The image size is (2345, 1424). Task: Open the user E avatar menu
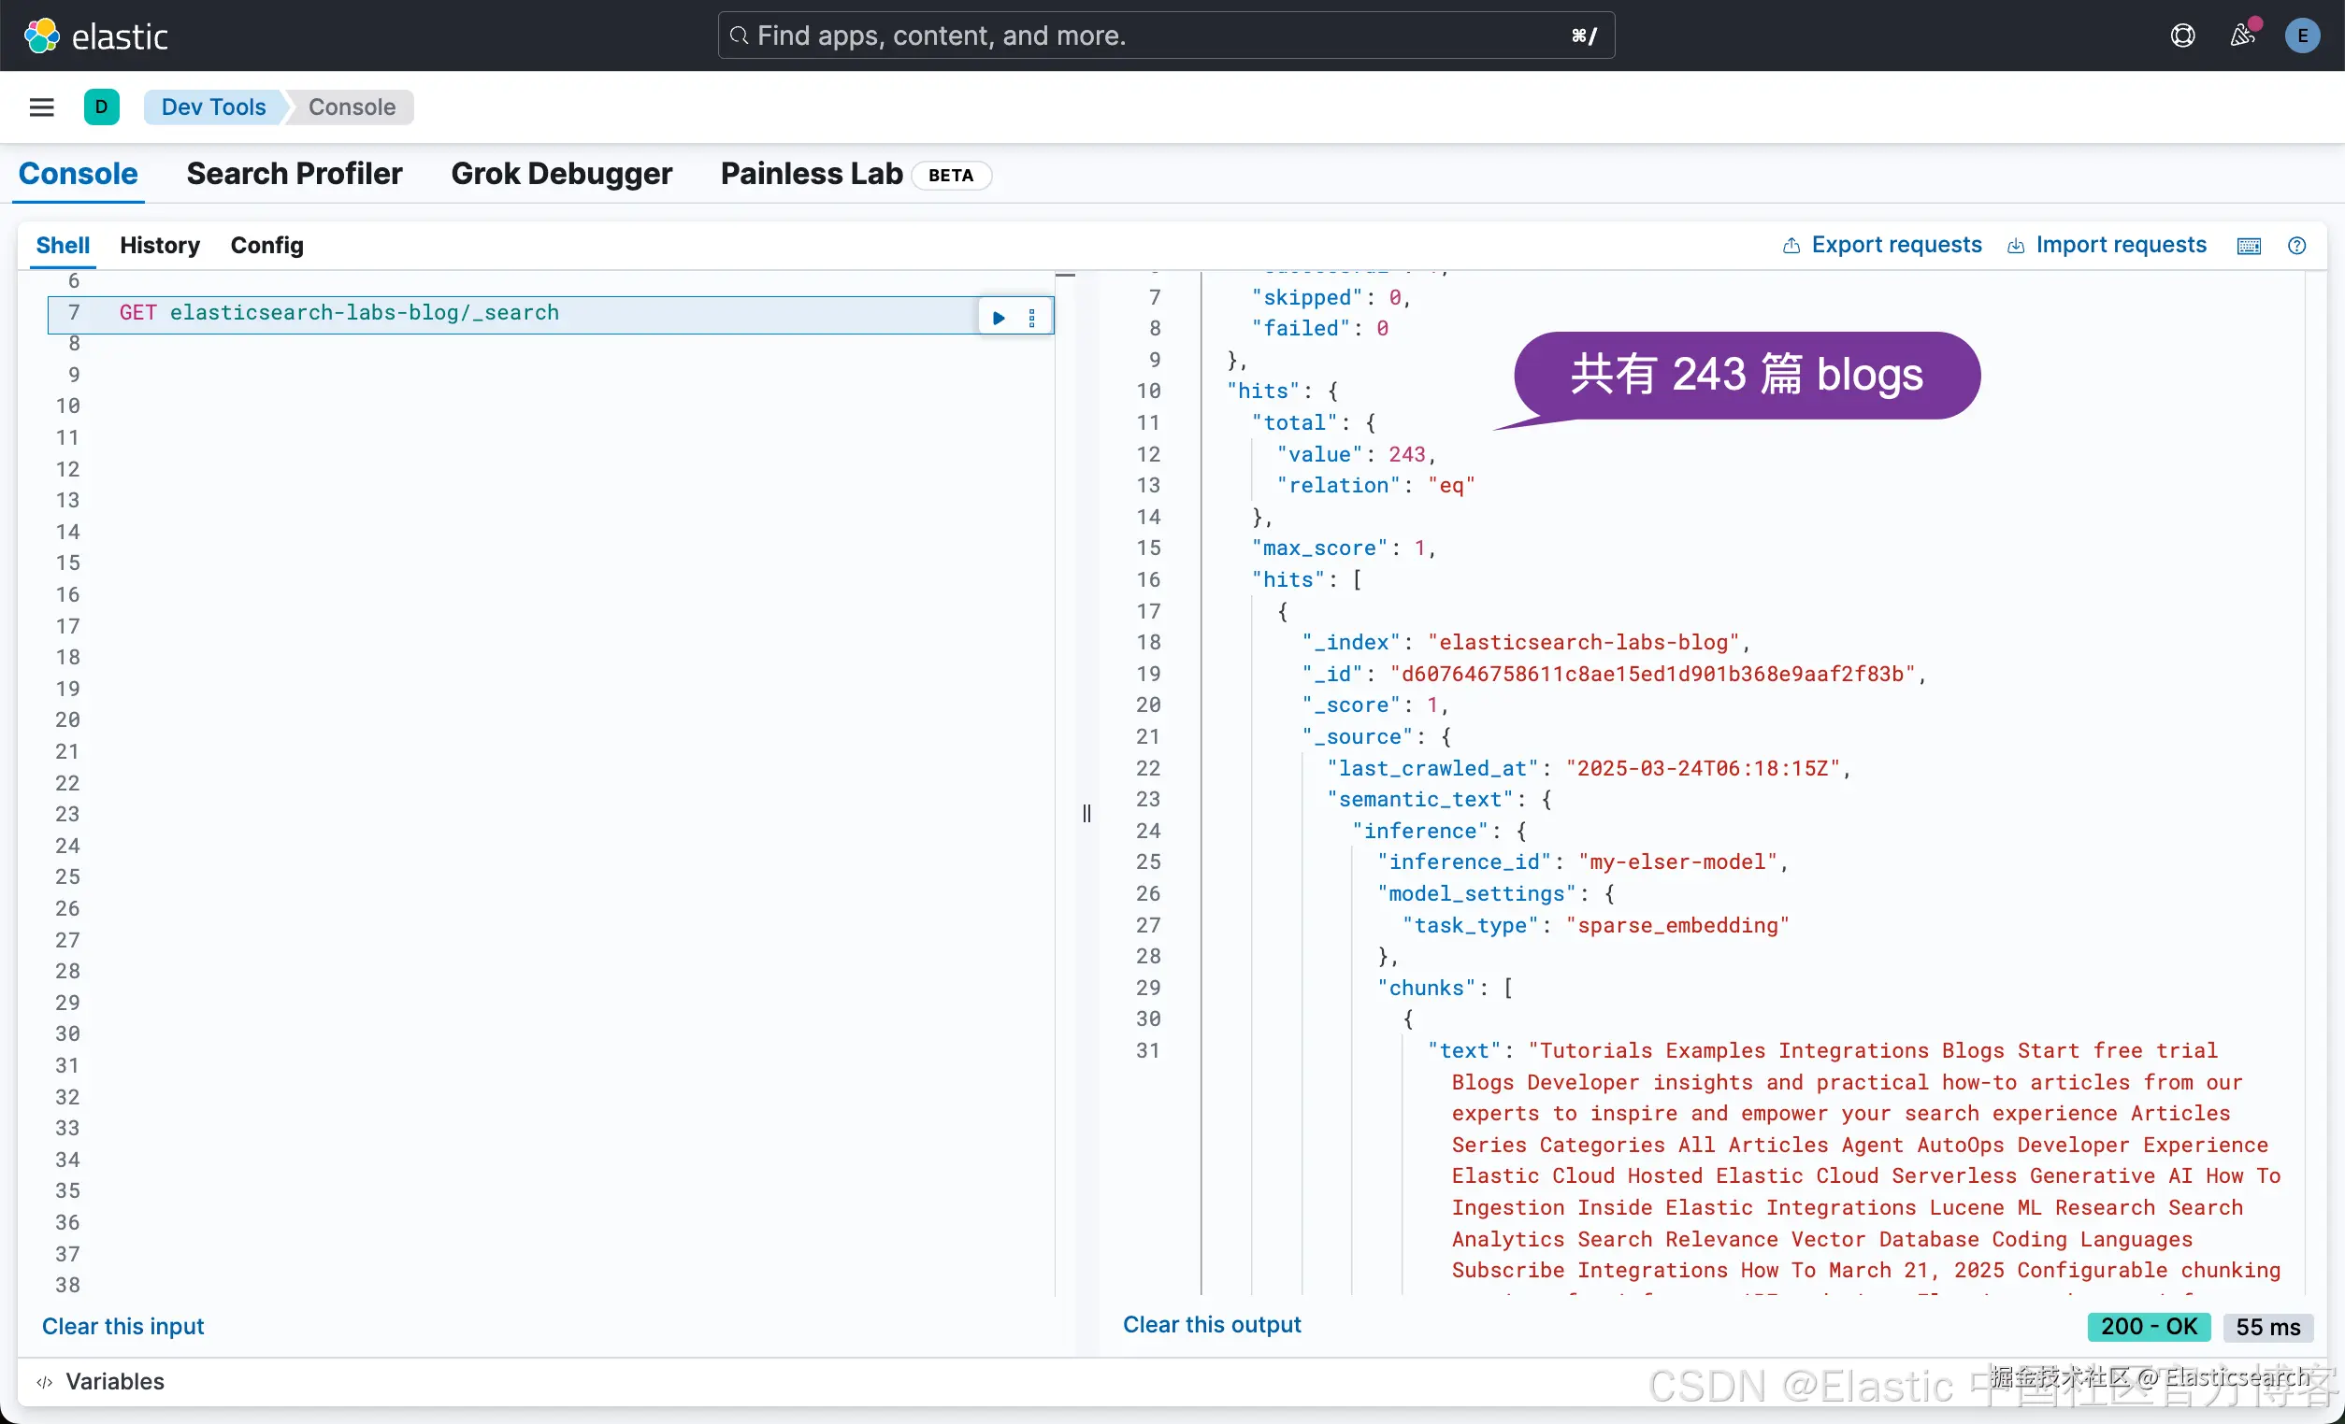pos(2301,36)
